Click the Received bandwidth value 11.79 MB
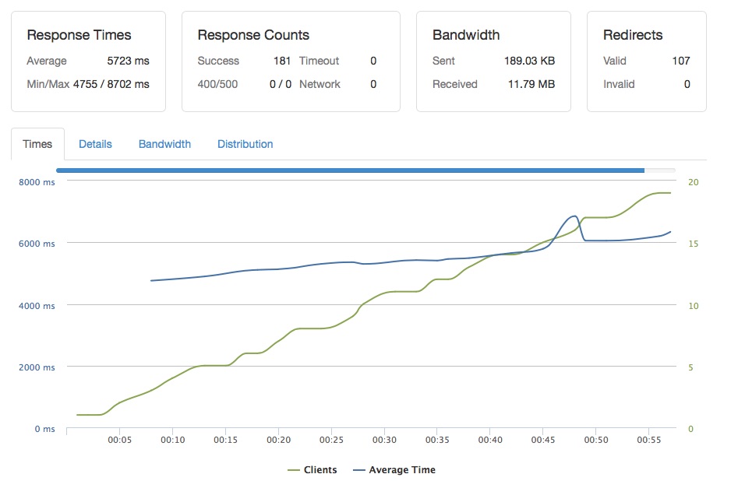Screen dimensions: 738x481 (x=531, y=84)
